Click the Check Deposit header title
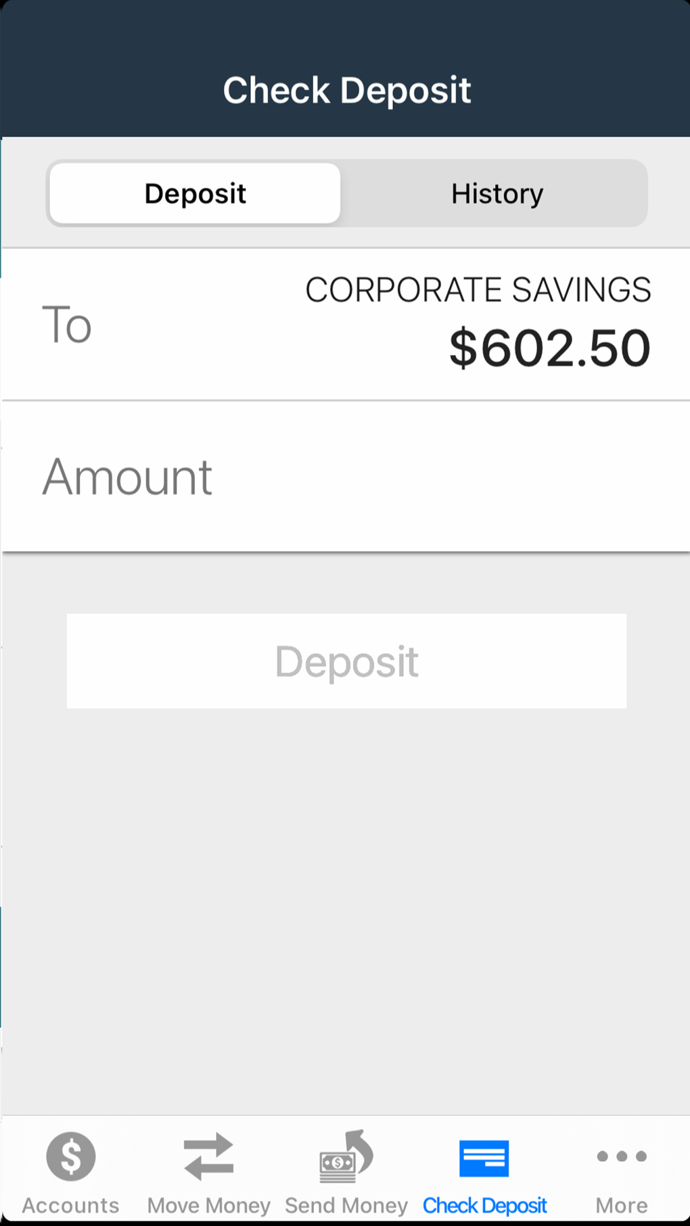The height and width of the screenshot is (1226, 690). pos(346,91)
